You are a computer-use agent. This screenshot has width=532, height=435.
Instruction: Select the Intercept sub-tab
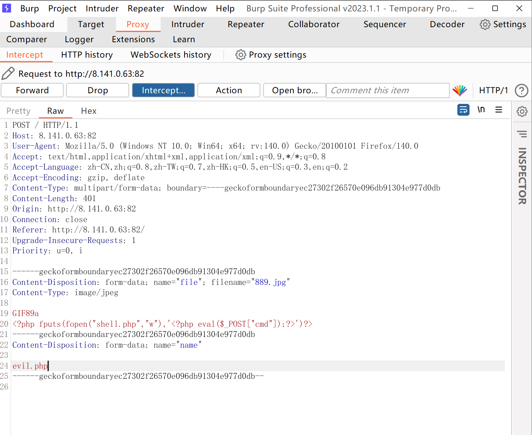pos(25,55)
